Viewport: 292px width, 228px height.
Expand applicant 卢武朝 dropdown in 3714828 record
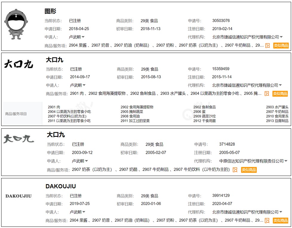pos(86,161)
